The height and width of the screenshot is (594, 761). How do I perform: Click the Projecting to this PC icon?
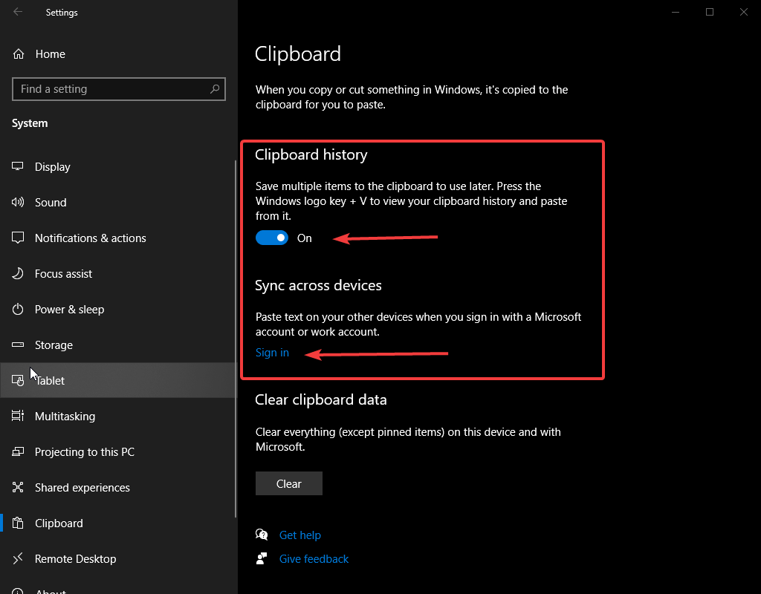coord(18,452)
